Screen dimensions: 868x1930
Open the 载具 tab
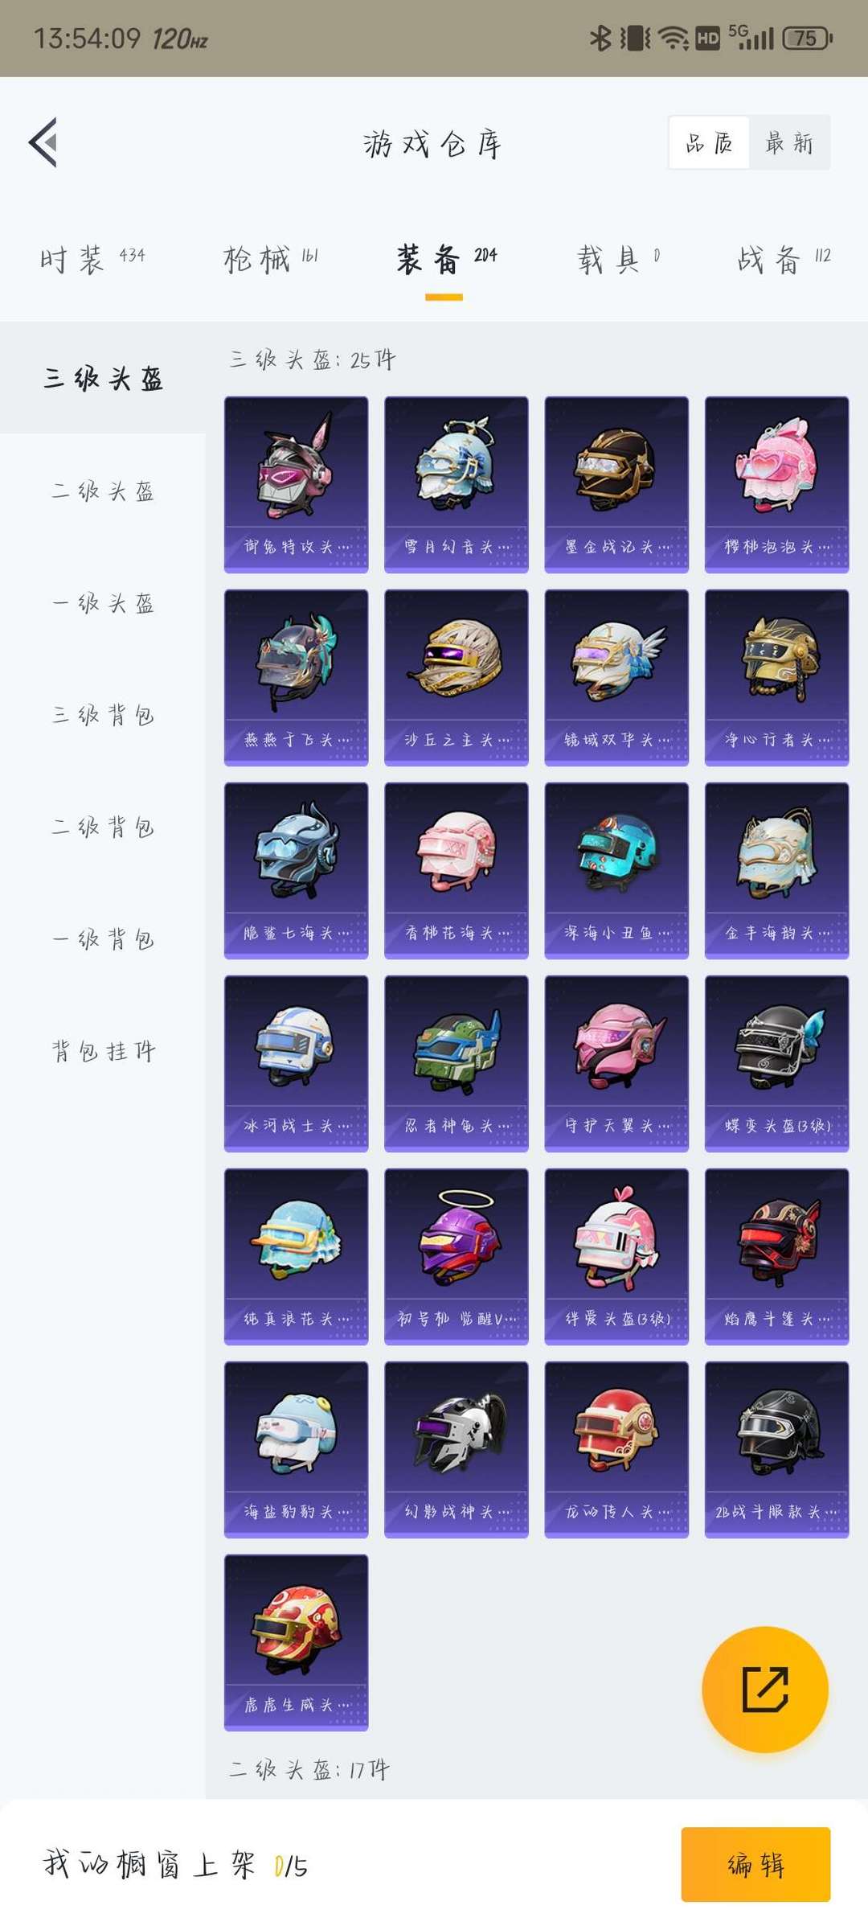coord(617,259)
